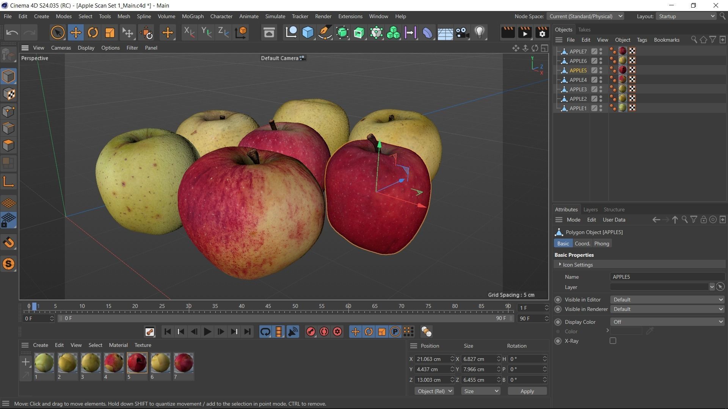Activate the Scale tool in top toolbar
Image resolution: width=728 pixels, height=409 pixels.
pyautogui.click(x=110, y=33)
